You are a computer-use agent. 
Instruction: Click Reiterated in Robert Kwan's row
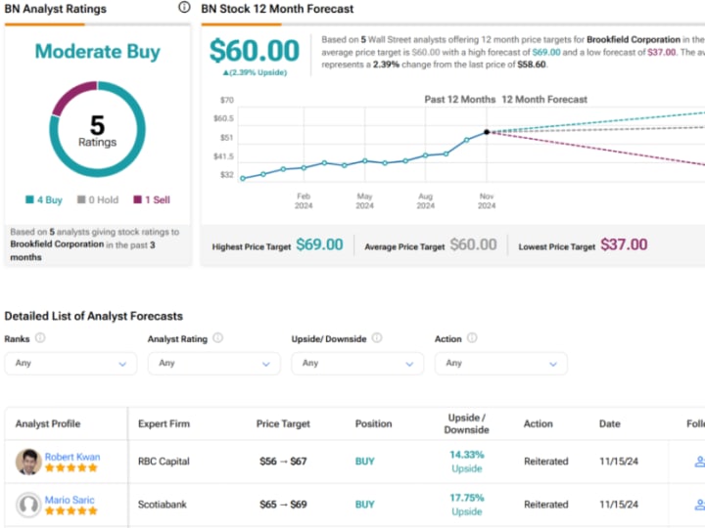[545, 462]
